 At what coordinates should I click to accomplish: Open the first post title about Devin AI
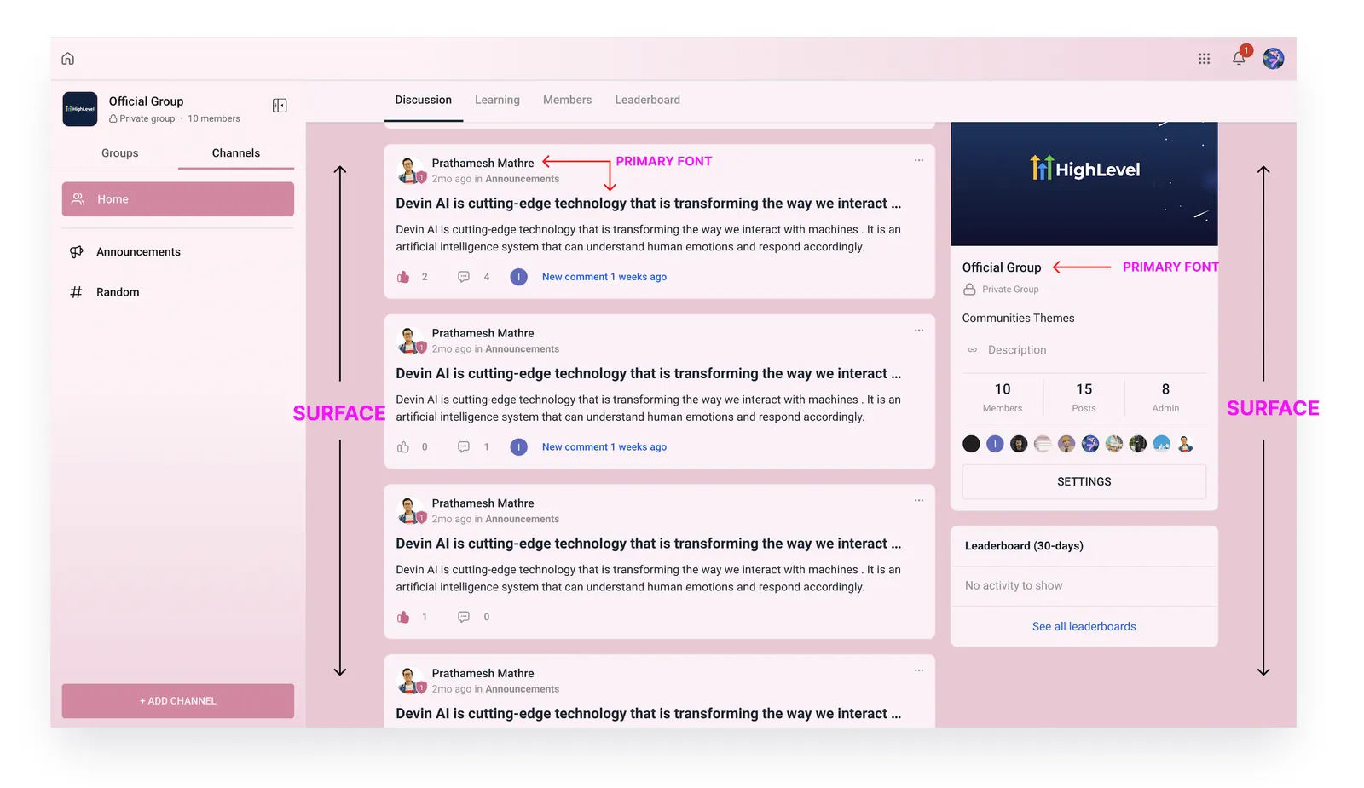648,204
